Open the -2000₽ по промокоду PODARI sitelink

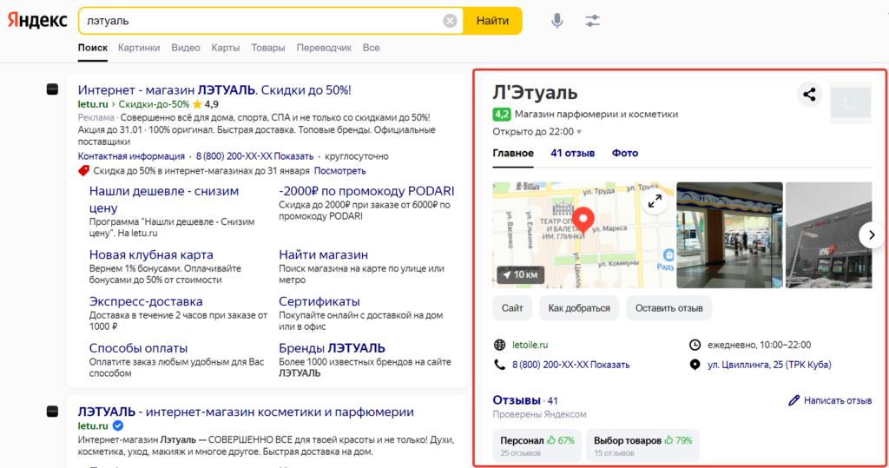tap(366, 191)
